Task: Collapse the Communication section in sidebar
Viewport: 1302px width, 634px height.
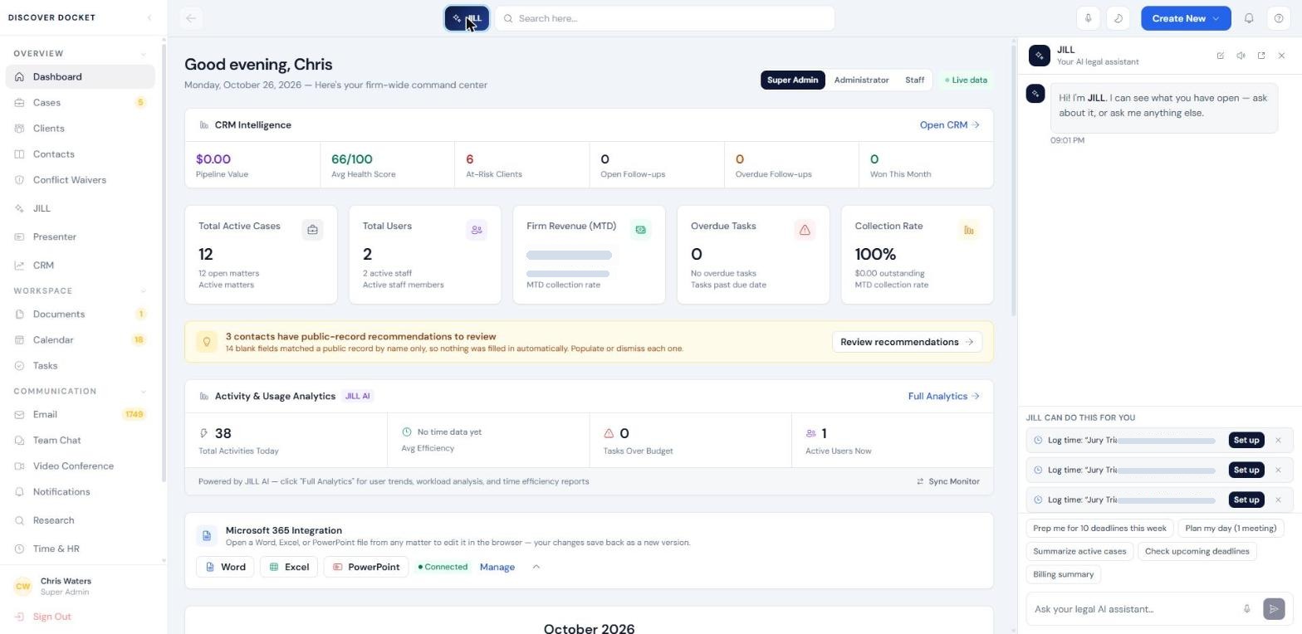Action: tap(143, 392)
